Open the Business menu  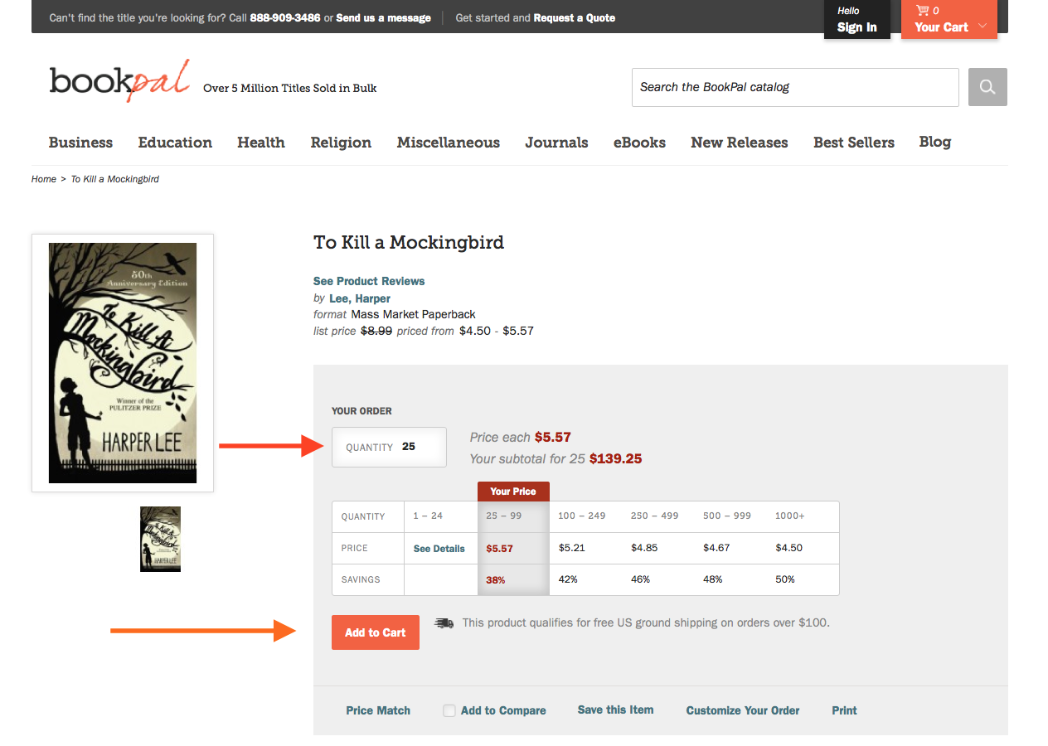pos(80,143)
